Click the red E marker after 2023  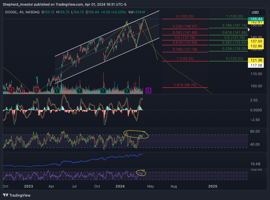(36, 90)
